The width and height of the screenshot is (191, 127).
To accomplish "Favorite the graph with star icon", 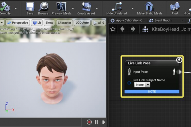I will pos(113,29).
